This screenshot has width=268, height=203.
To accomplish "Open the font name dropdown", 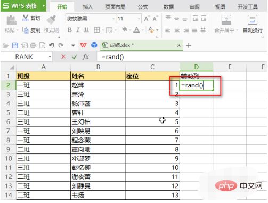I will 113,19.
